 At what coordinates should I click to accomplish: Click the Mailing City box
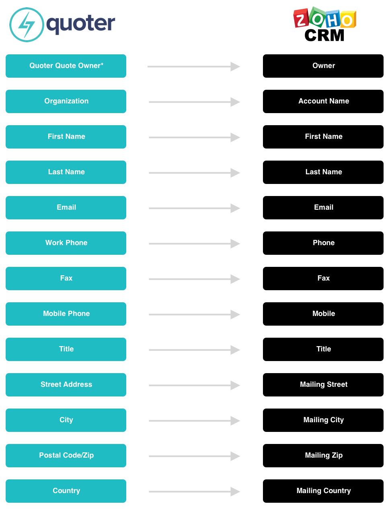point(323,420)
